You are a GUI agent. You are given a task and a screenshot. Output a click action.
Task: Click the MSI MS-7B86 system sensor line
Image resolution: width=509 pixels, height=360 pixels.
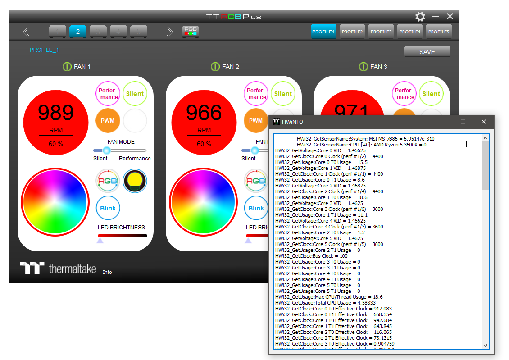pyautogui.click(x=375, y=139)
